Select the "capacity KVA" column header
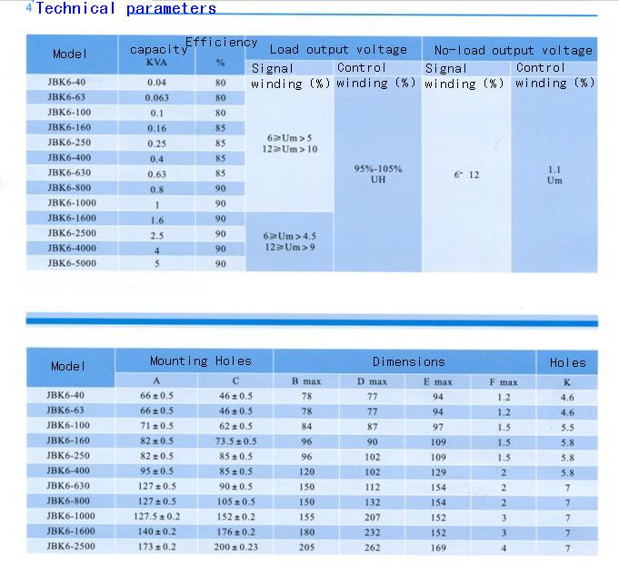The width and height of the screenshot is (619, 563). (158, 55)
